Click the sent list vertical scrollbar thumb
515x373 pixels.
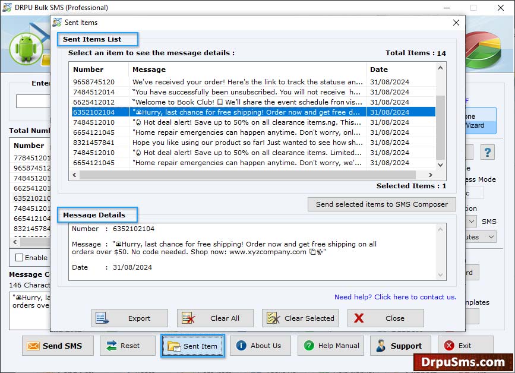440,127
